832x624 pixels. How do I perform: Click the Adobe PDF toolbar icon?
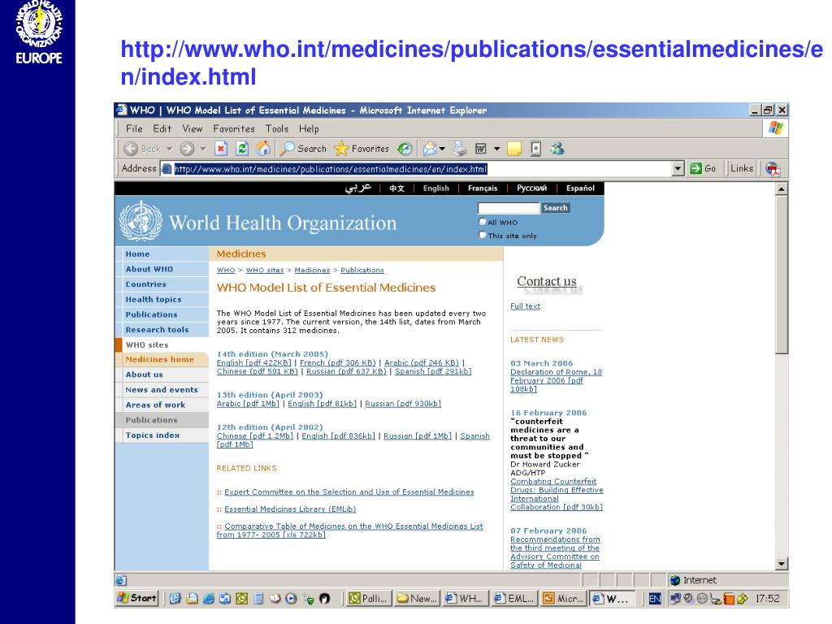(773, 169)
